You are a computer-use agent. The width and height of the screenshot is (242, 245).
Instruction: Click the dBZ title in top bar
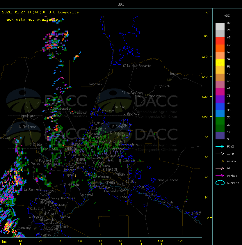[121, 4]
